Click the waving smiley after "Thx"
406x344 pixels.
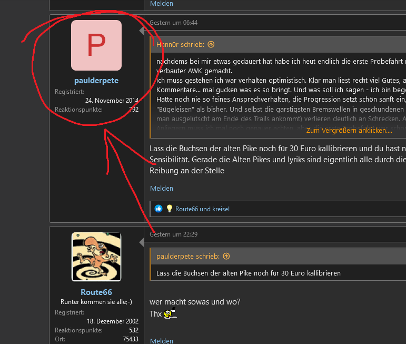pos(170,314)
